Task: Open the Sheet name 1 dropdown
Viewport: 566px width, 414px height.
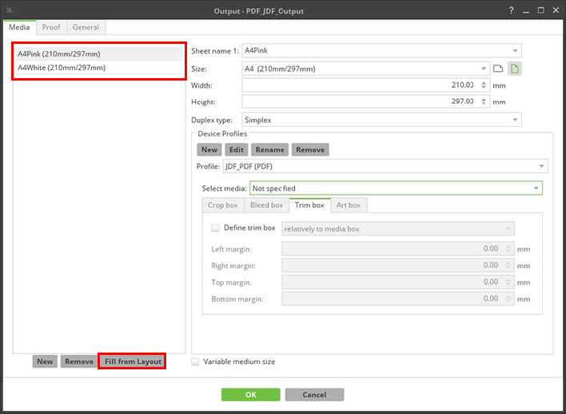Action: [381, 50]
